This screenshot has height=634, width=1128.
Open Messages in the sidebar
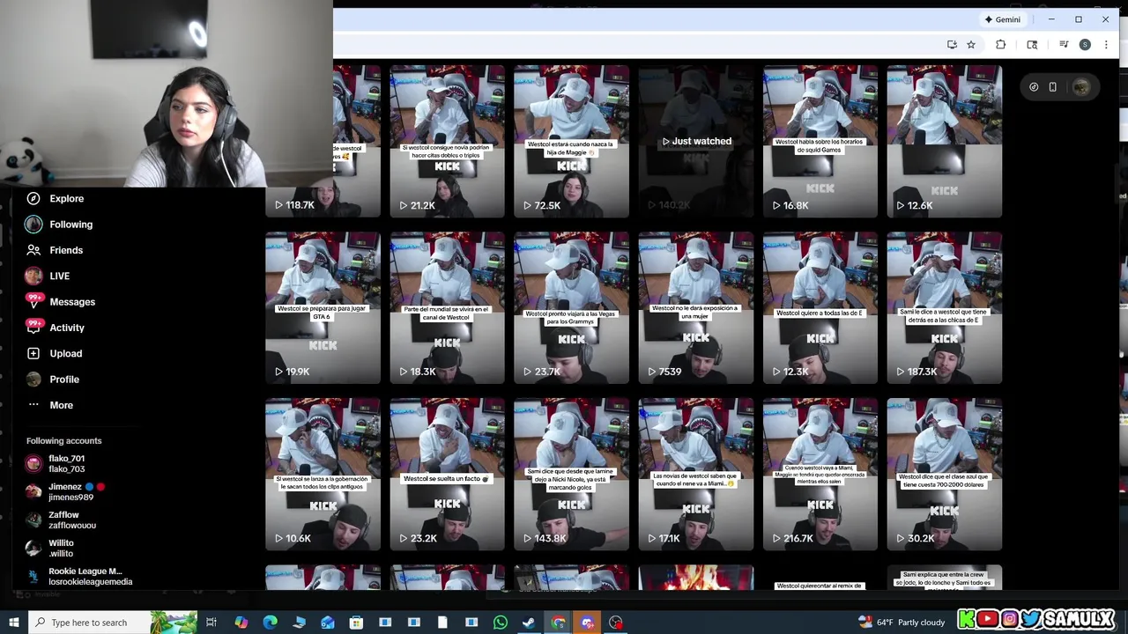point(60,302)
